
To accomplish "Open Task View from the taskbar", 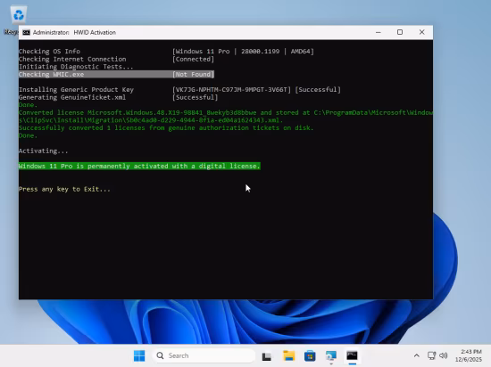I will 267,355.
